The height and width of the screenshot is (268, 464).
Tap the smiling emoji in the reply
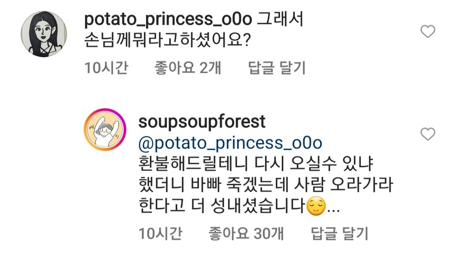(x=316, y=207)
